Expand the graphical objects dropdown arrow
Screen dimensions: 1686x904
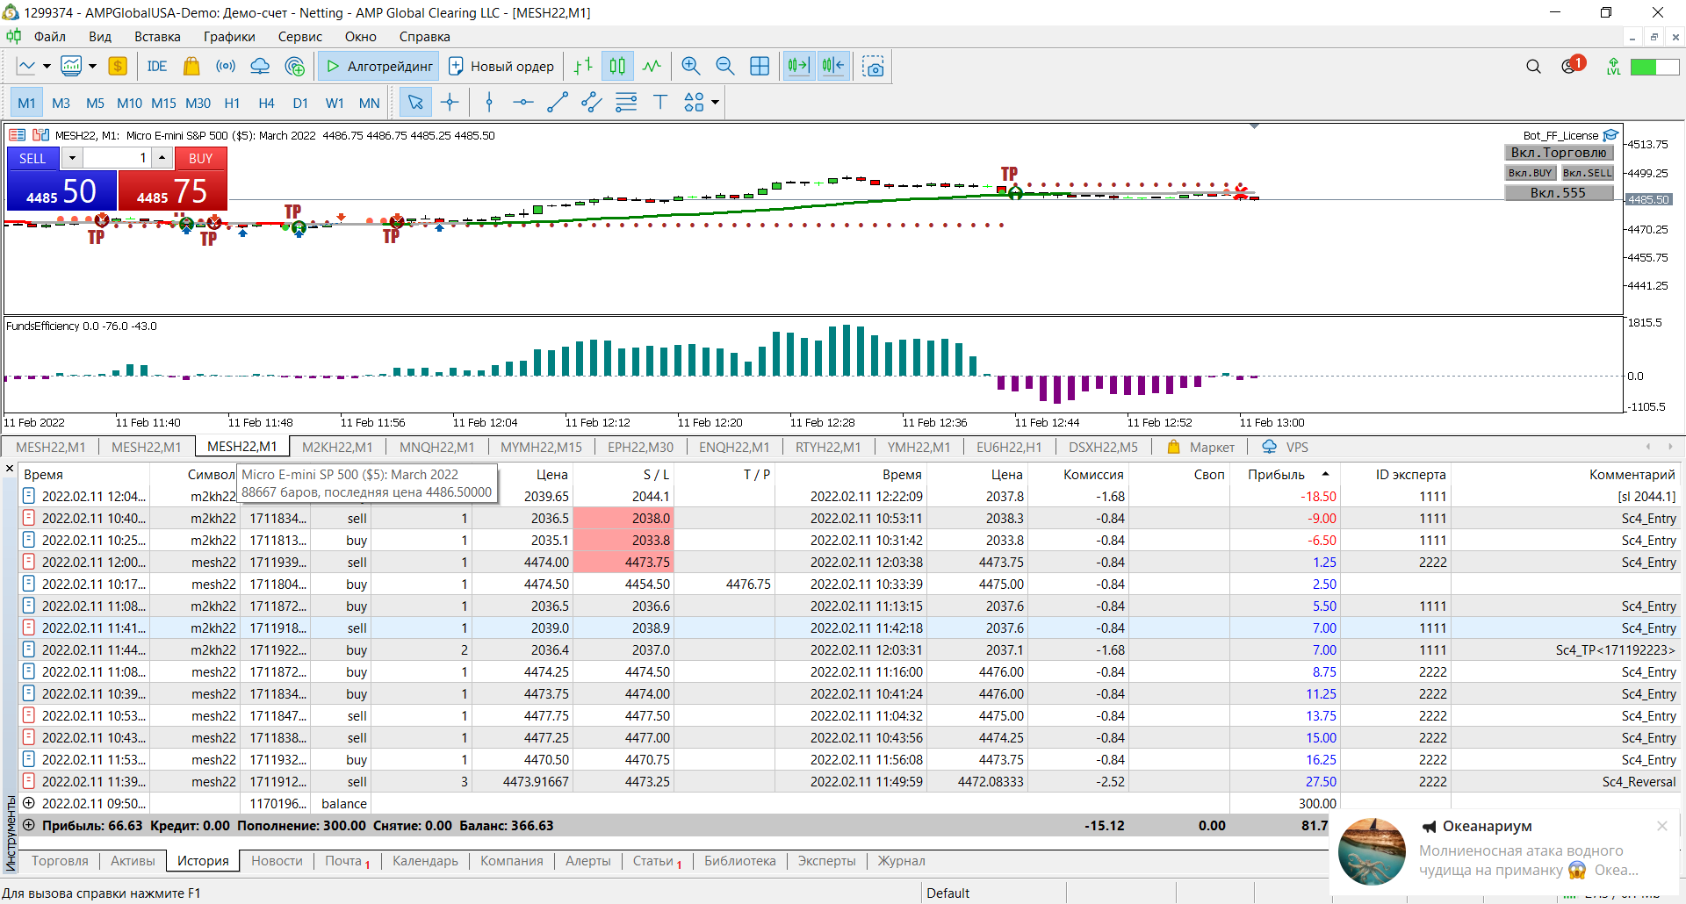[x=716, y=103]
